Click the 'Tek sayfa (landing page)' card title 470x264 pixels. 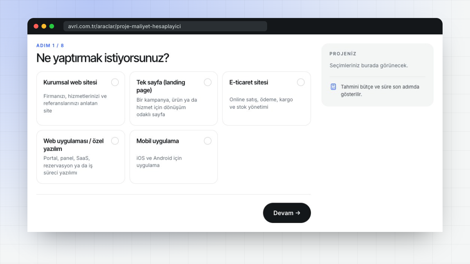pos(161,86)
